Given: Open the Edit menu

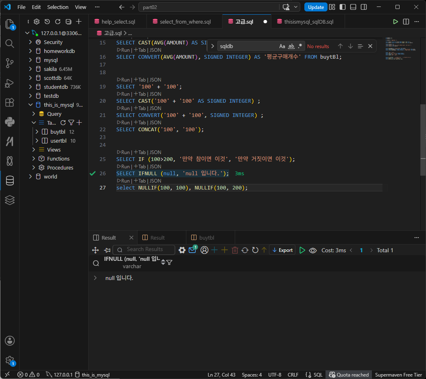Looking at the screenshot, I should 36,7.
